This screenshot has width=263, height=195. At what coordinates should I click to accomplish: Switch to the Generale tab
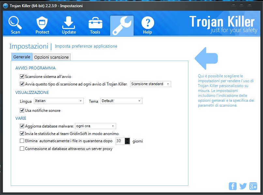[x=22, y=57]
